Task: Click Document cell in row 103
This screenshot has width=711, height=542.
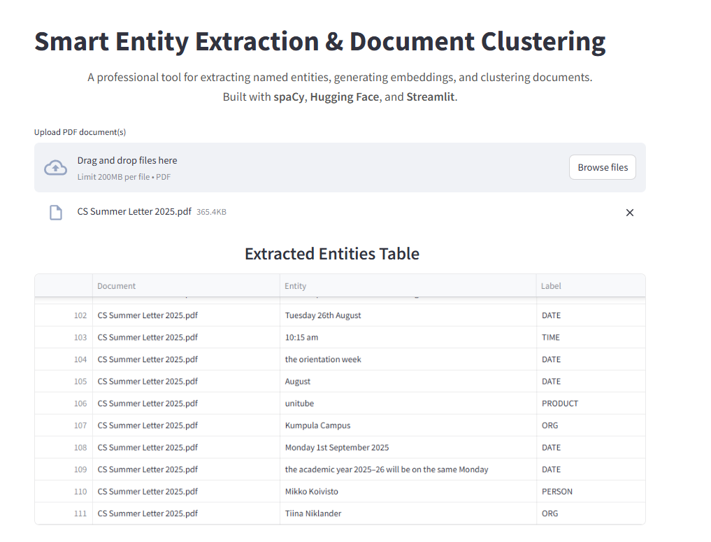Action: coord(186,338)
